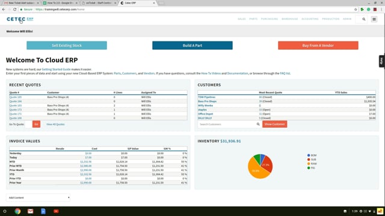Click the Cetec ERP logo
Image resolution: width=385 pixels, height=216 pixels.
pos(20,19)
